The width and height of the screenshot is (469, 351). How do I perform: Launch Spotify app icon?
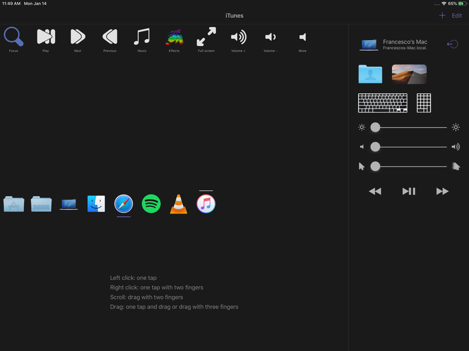pos(151,204)
